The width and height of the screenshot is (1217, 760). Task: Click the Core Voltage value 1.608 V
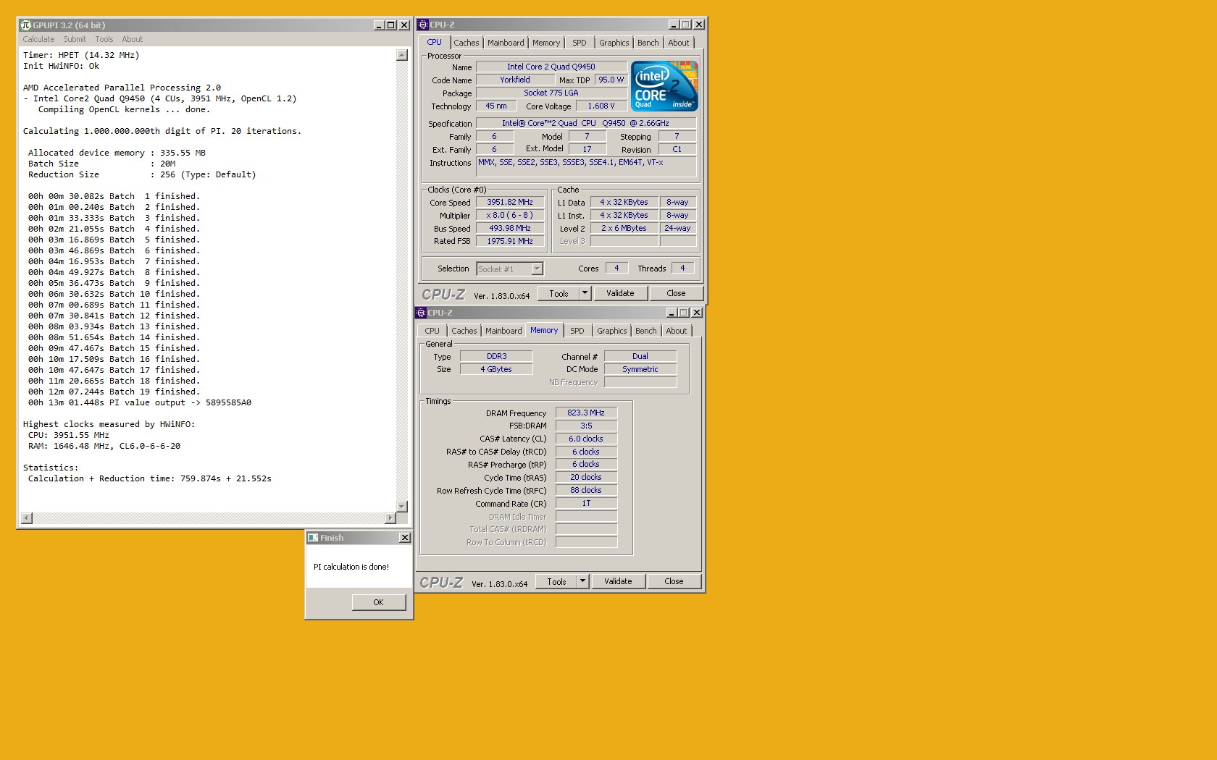pyautogui.click(x=601, y=106)
